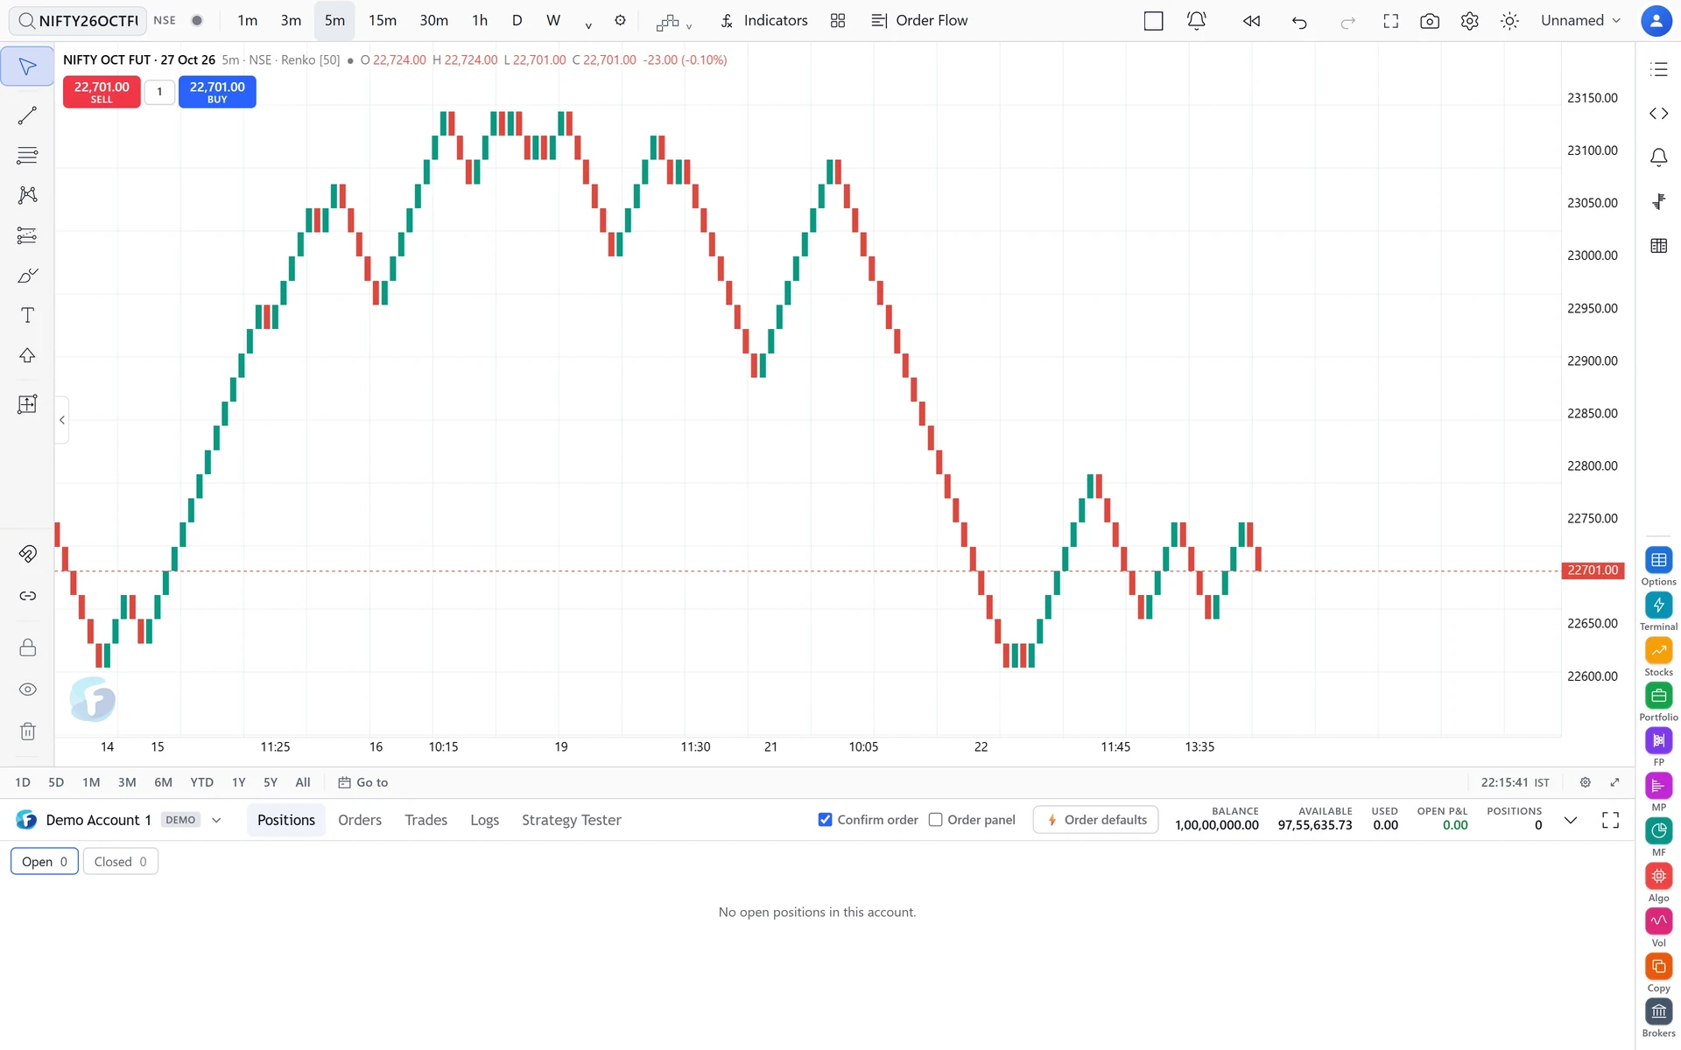Open the alerts panel bell

click(x=1658, y=157)
